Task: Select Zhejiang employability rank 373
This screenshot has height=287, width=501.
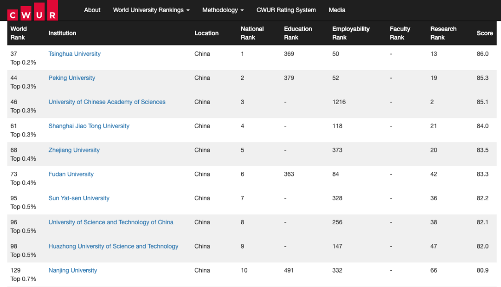Action: click(337, 150)
